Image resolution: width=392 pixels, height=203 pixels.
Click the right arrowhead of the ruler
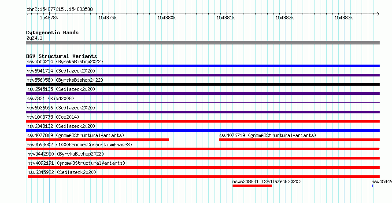[378, 14]
